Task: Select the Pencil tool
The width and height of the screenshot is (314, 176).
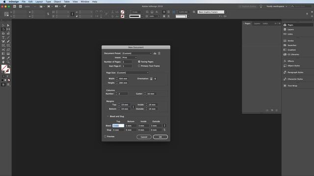Action: [8, 42]
